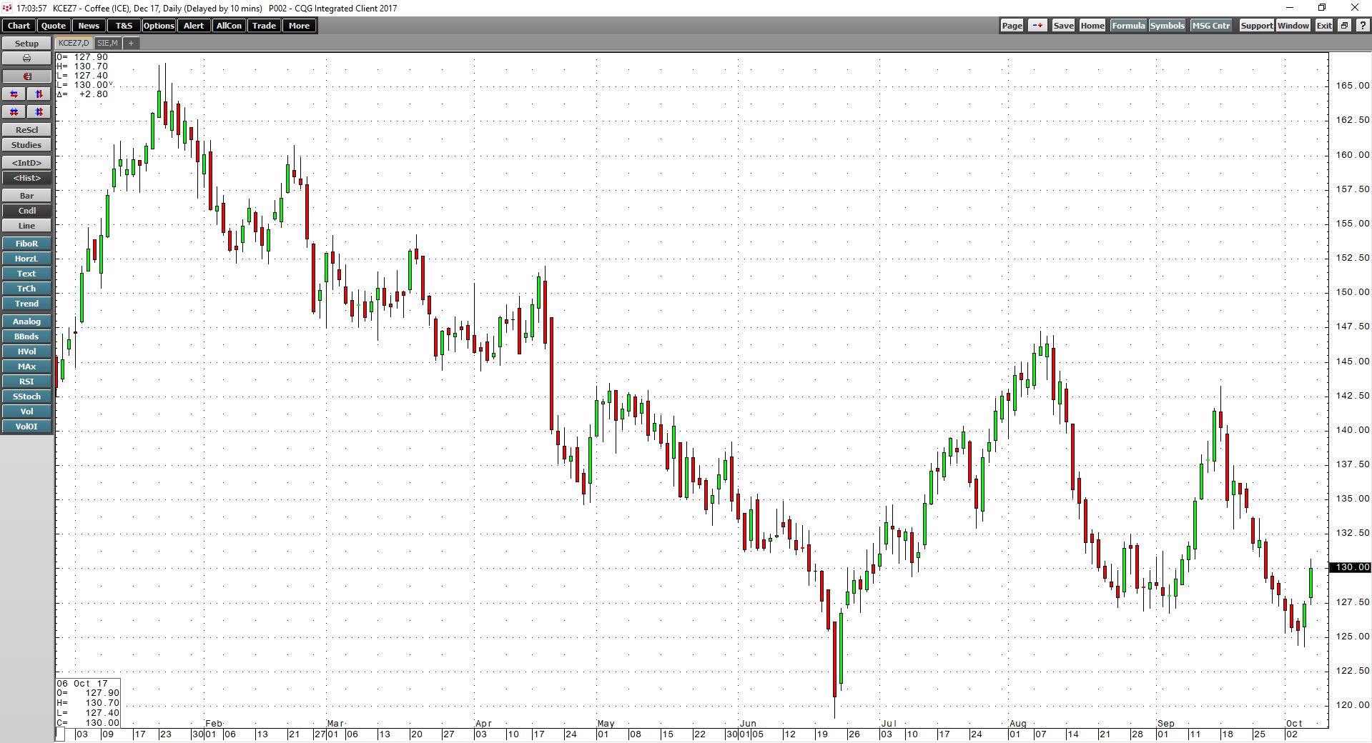1372x743 pixels.
Task: Click the minus-plus page navigation button
Action: point(1037,26)
